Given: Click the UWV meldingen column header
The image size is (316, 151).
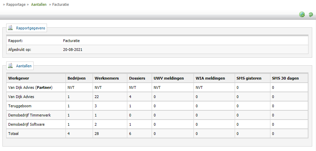Looking at the screenshot, I should 169,78.
